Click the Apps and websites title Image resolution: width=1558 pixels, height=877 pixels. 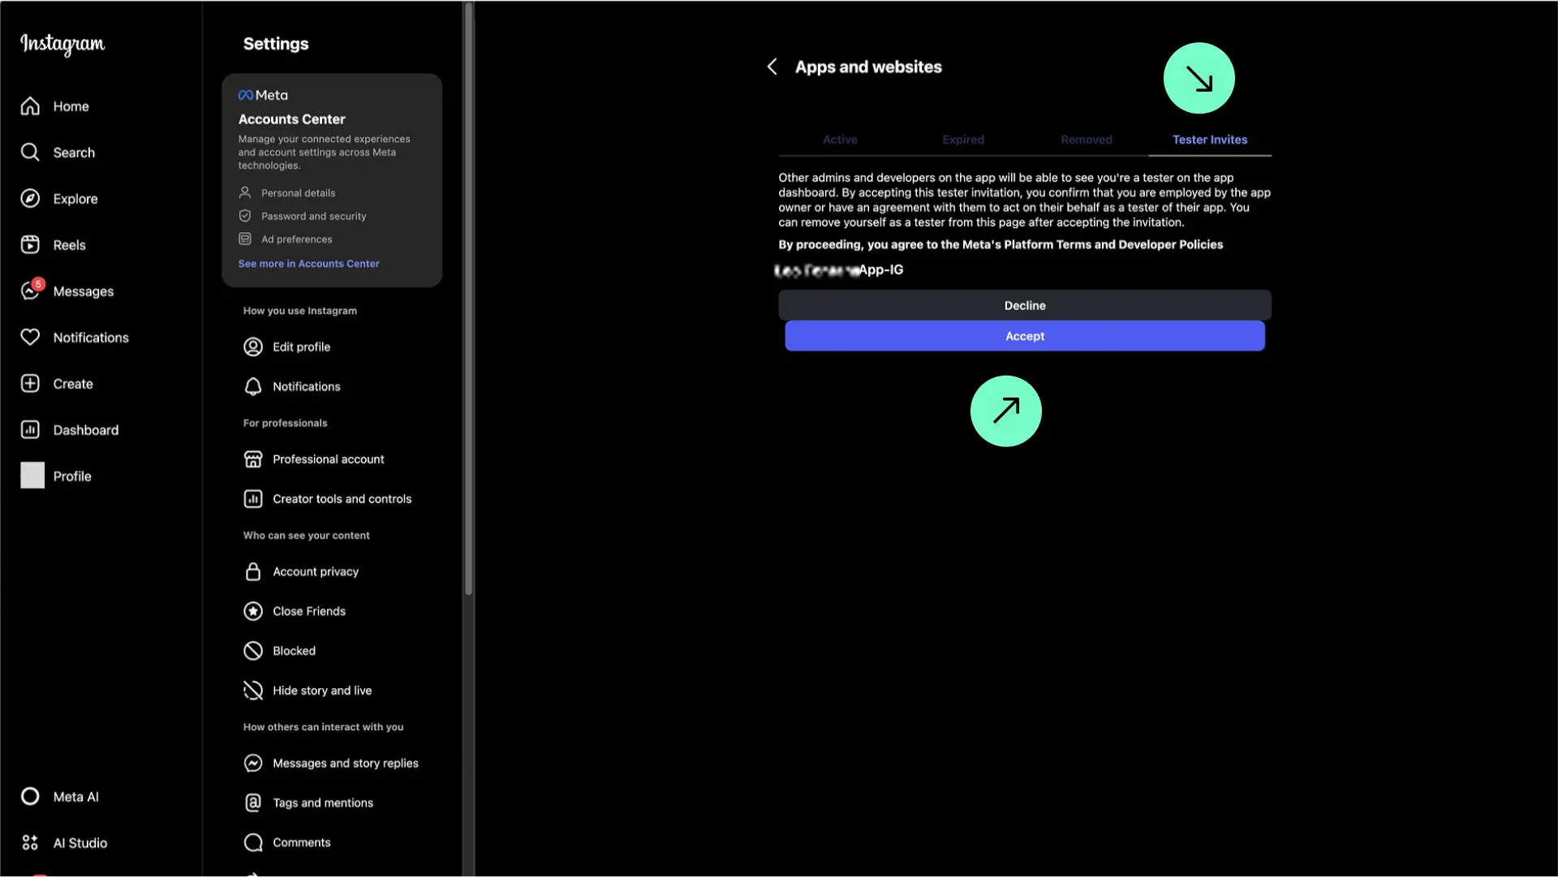(x=868, y=67)
